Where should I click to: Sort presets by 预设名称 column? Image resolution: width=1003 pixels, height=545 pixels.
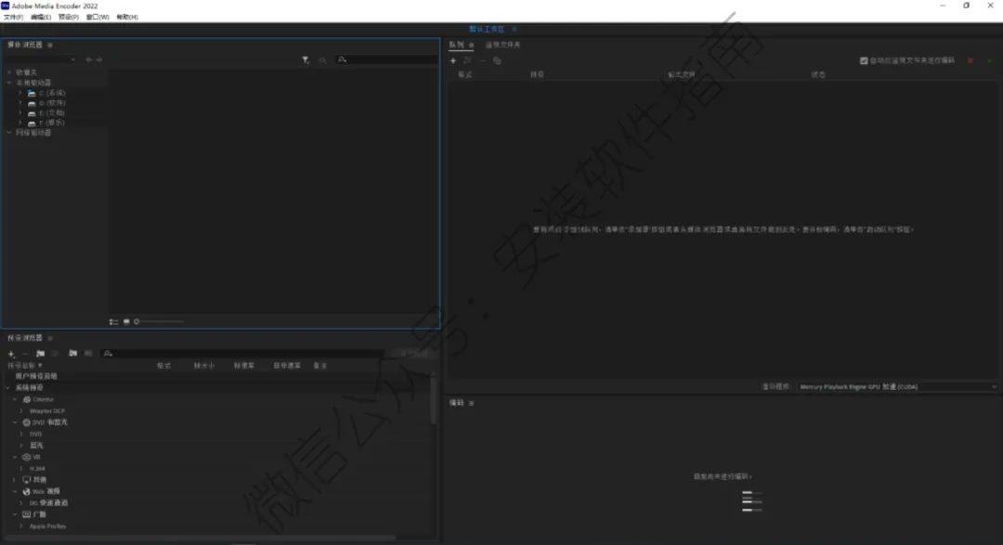click(x=24, y=365)
